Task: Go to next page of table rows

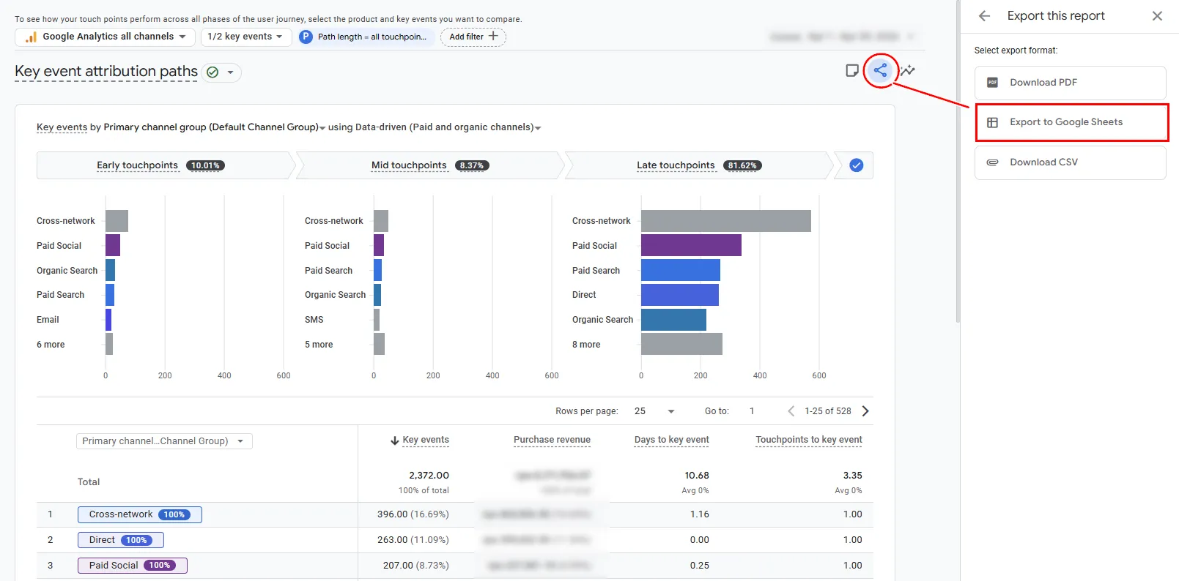Action: pyautogui.click(x=865, y=411)
